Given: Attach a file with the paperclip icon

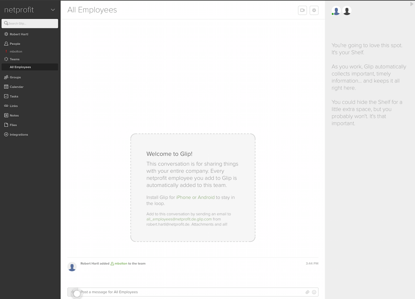Looking at the screenshot, I should click(x=307, y=292).
